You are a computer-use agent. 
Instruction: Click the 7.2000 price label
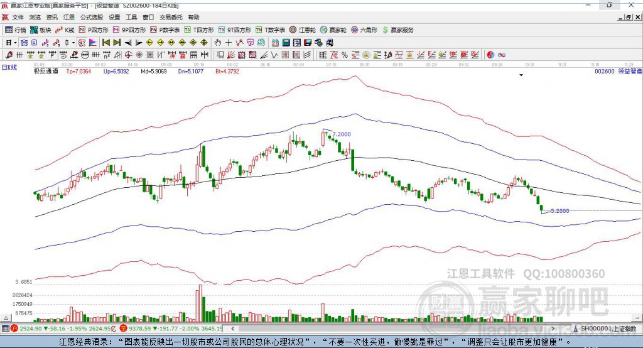point(342,134)
